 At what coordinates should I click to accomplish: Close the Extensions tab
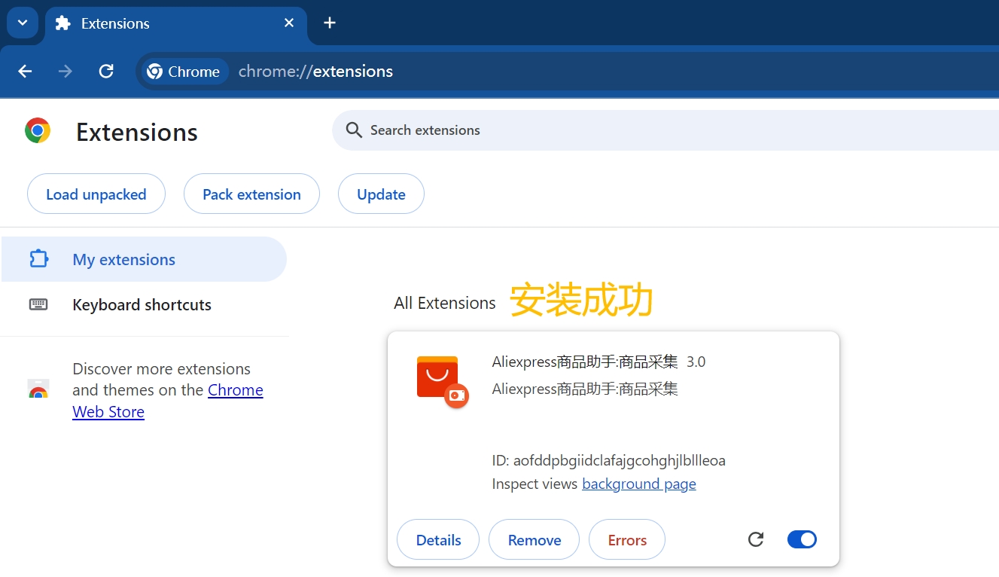click(x=289, y=23)
